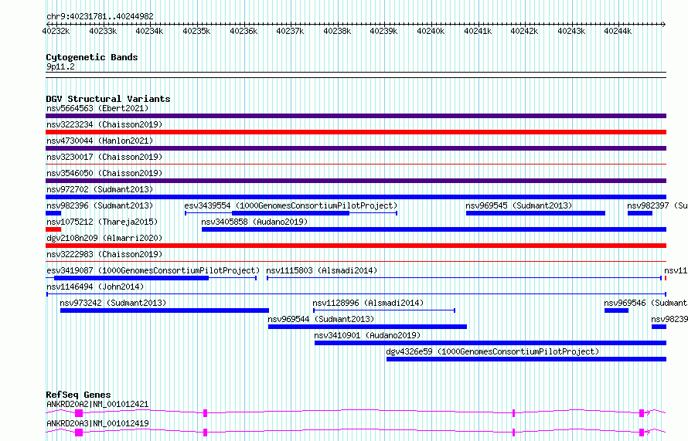Click the nsv3410901 (Audano2019) label

(366, 335)
